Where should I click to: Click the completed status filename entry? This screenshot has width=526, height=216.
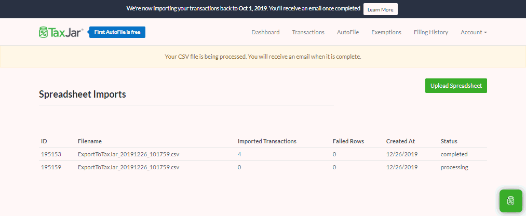pos(128,154)
